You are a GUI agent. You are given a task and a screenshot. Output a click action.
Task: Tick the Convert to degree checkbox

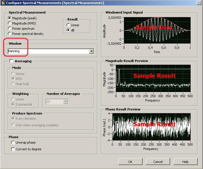pyautogui.click(x=13, y=149)
